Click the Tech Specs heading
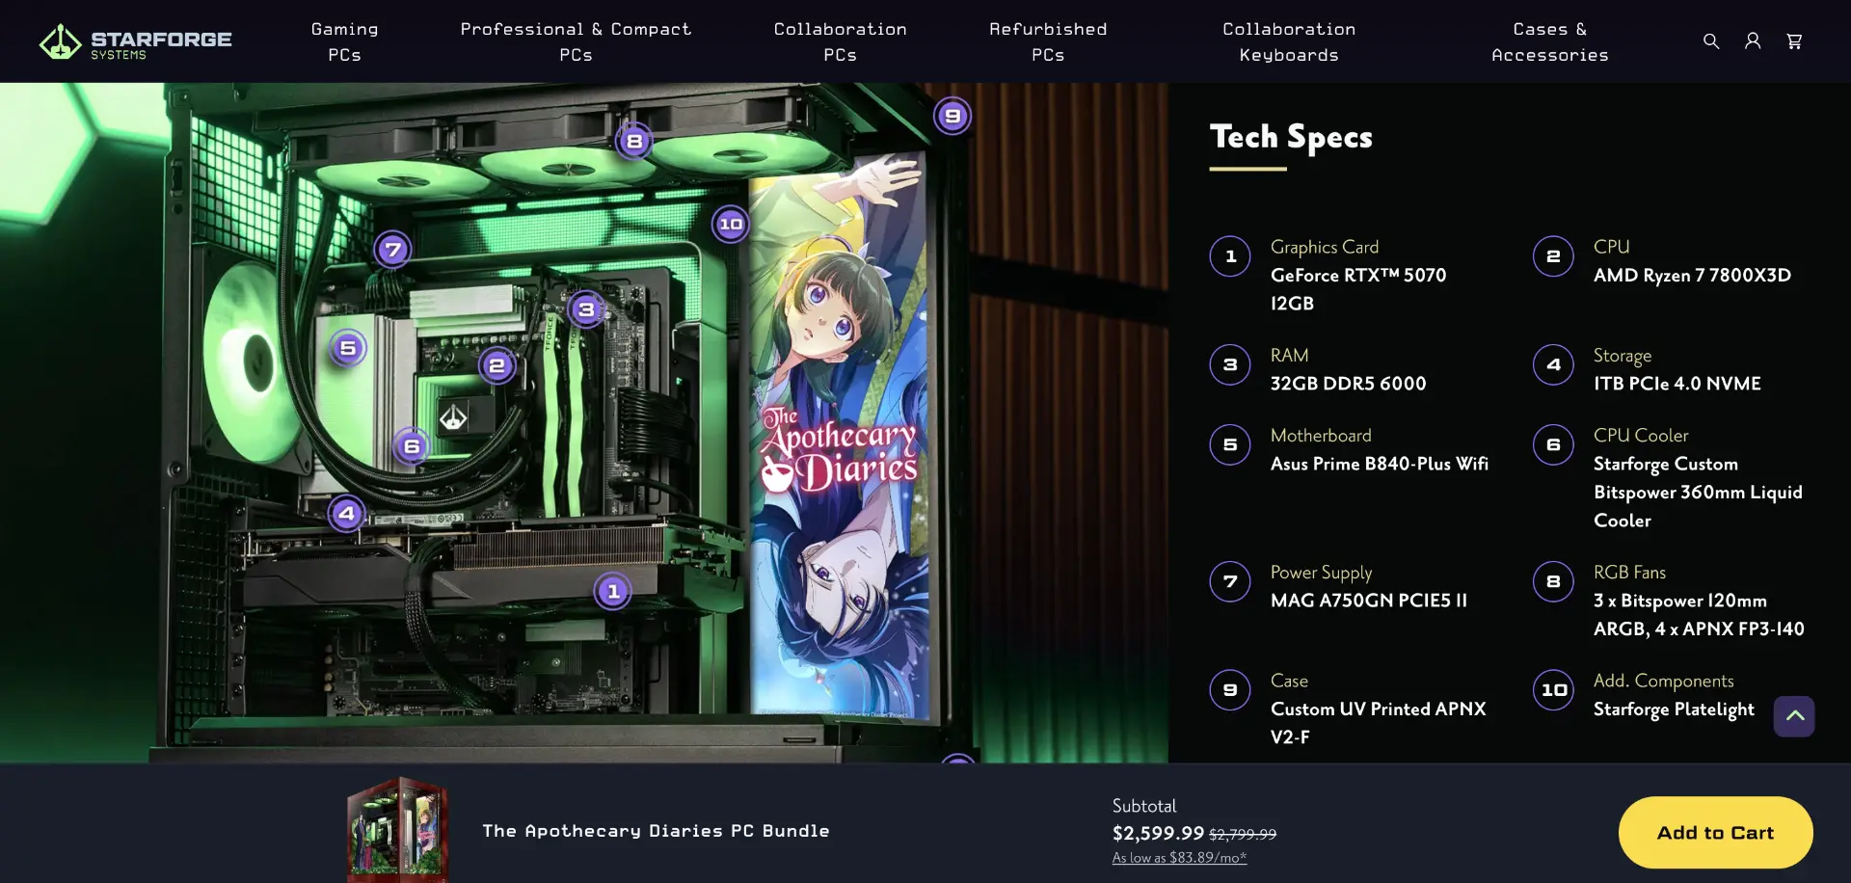The height and width of the screenshot is (883, 1851). click(x=1291, y=137)
